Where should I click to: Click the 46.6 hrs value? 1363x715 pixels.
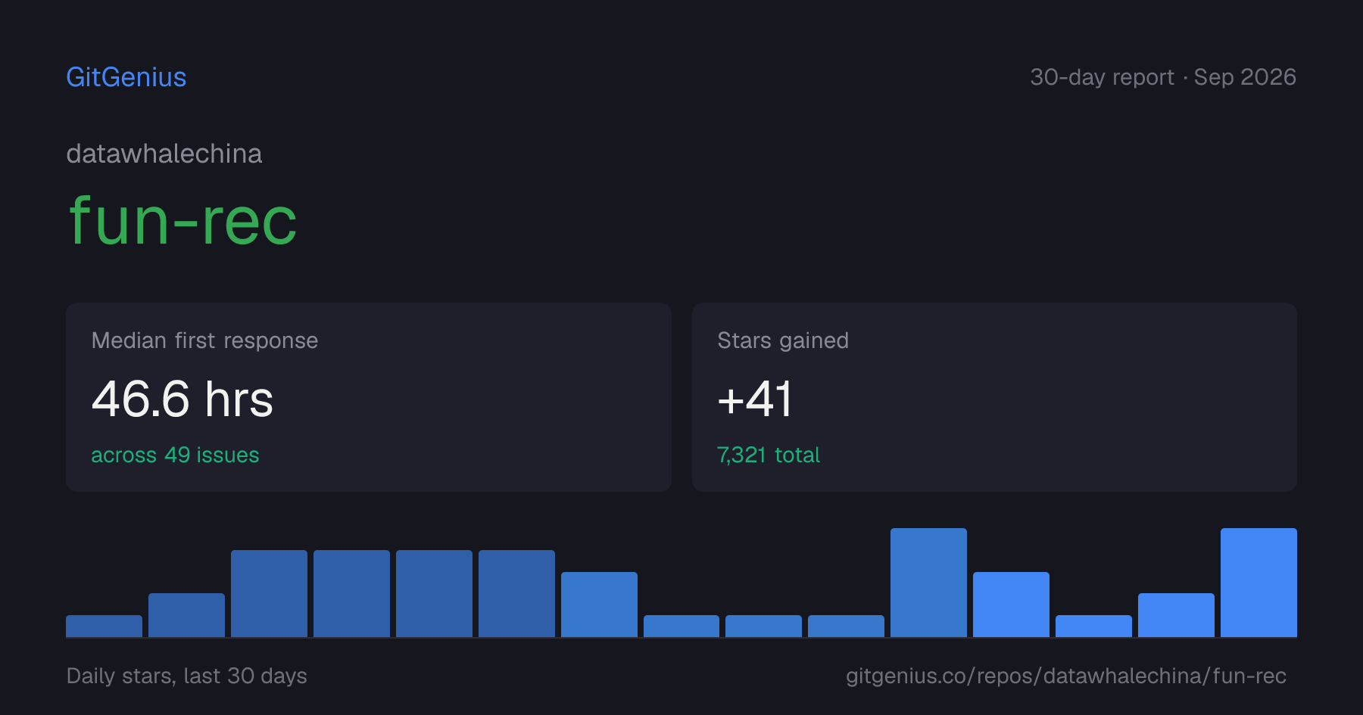(x=182, y=399)
